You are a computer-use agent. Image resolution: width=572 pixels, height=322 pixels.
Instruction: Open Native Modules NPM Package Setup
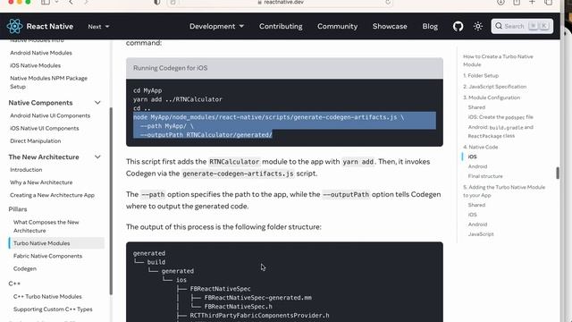pyautogui.click(x=48, y=82)
